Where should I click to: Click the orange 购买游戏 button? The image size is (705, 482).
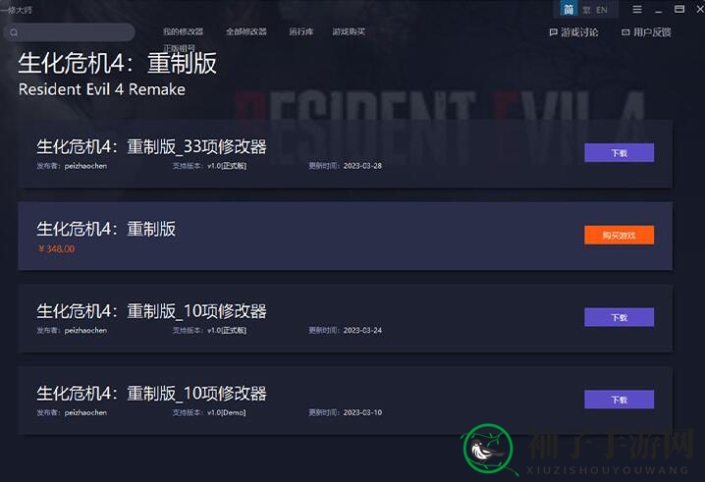click(x=620, y=236)
